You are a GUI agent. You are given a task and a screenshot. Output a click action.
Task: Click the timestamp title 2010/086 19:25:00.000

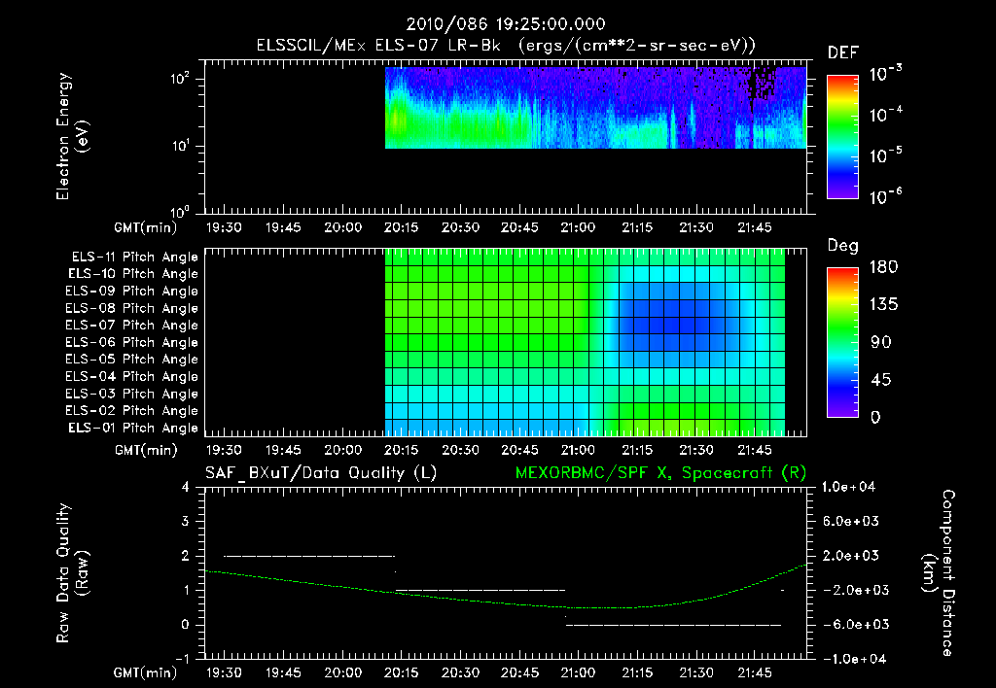tap(506, 24)
